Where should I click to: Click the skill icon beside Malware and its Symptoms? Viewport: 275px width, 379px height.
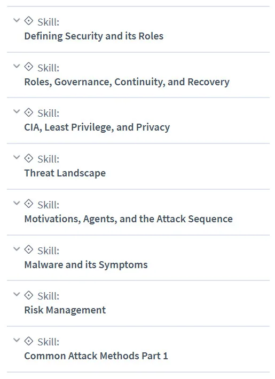(x=28, y=249)
